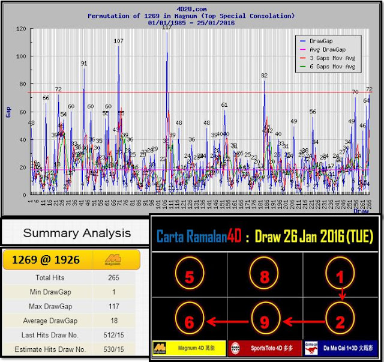384x362 pixels.
Task: Open the Da Ma Cai 1+3D blue tab
Action: pos(341,348)
